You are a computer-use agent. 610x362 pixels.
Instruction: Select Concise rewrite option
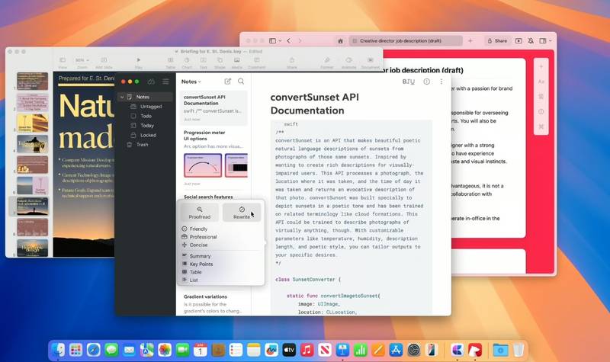tap(198, 245)
